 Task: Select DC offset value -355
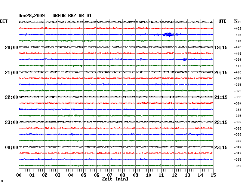click(237, 160)
